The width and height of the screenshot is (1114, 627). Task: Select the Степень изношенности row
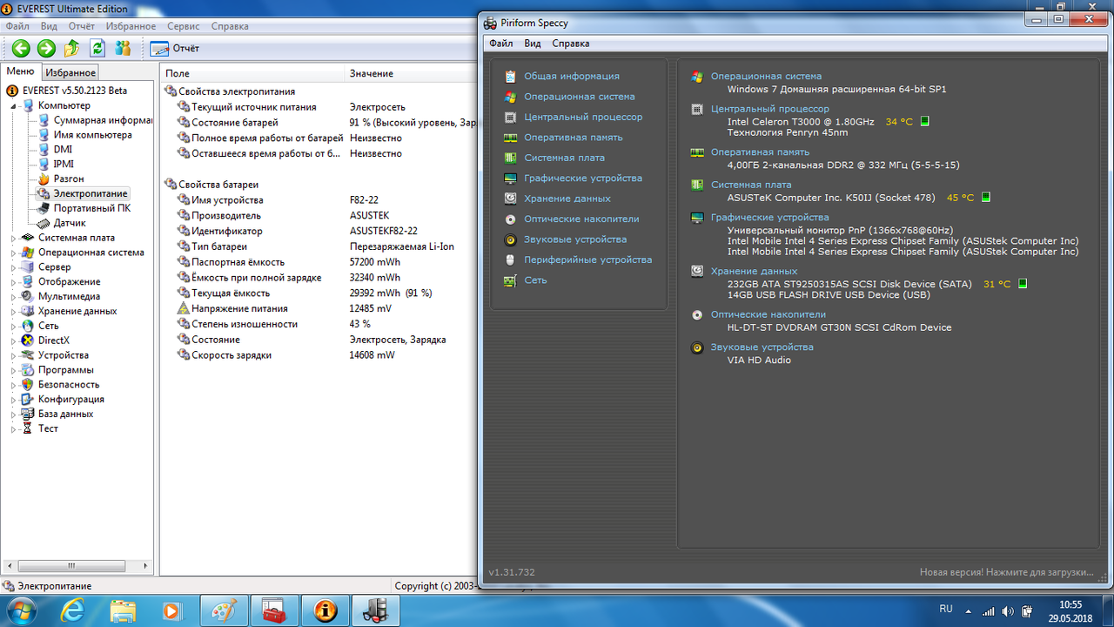pyautogui.click(x=319, y=324)
